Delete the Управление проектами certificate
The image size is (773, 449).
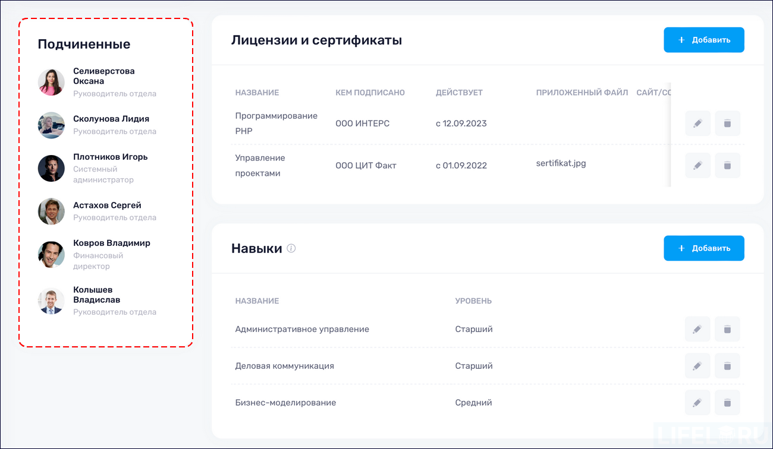pyautogui.click(x=727, y=165)
